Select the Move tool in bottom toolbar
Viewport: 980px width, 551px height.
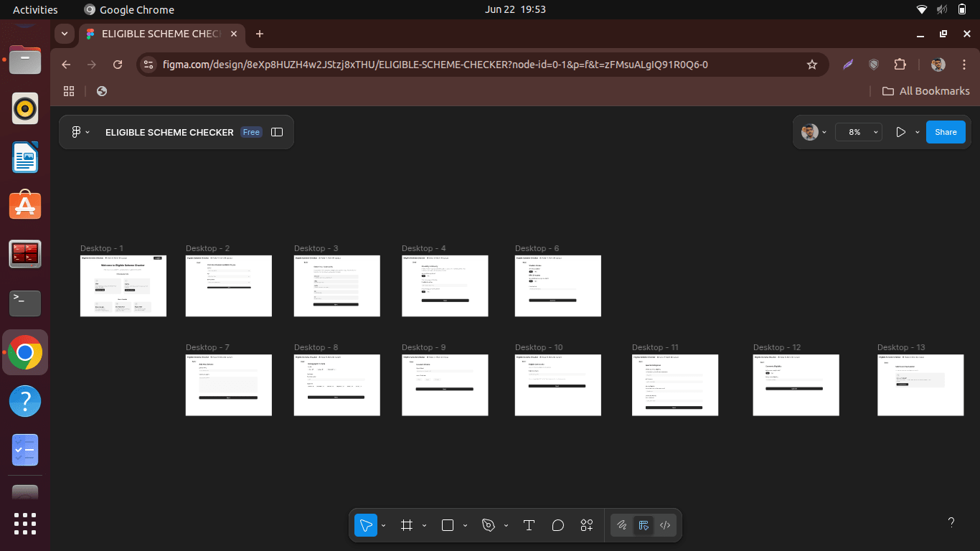tap(366, 525)
